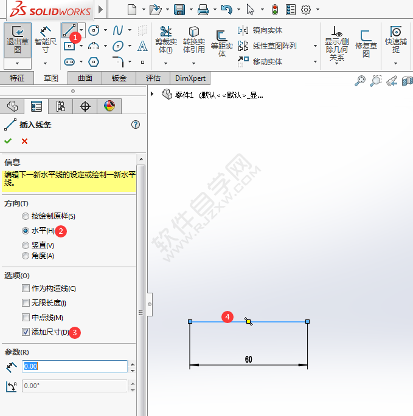Click the Rebuild traffic light icon
This screenshot has width=413, height=416.
[x=275, y=10]
